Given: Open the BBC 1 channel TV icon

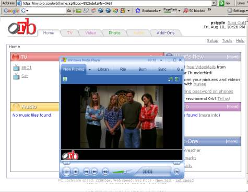Looking at the screenshot, I should 16,67.
